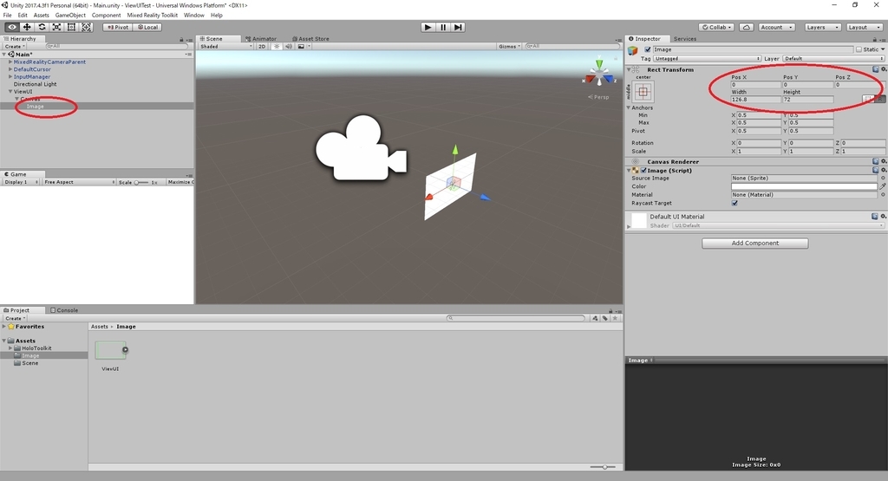Toggle scene audio speaker icon
The image size is (888, 481).
[289, 47]
